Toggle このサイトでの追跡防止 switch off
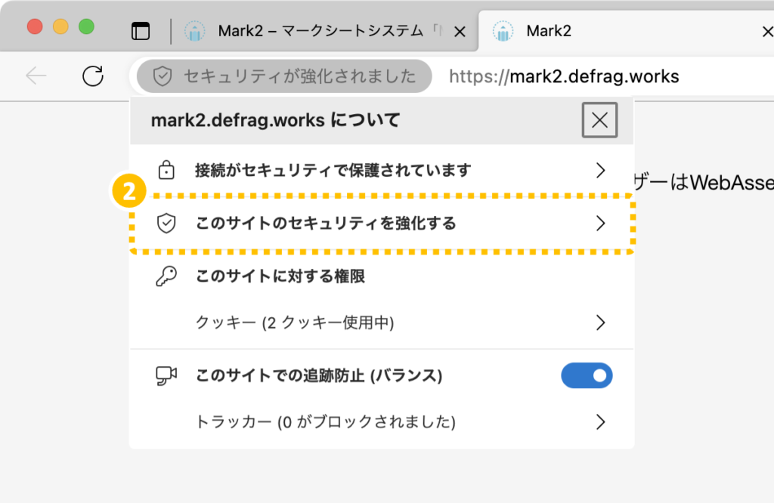This screenshot has height=503, width=774. (587, 376)
